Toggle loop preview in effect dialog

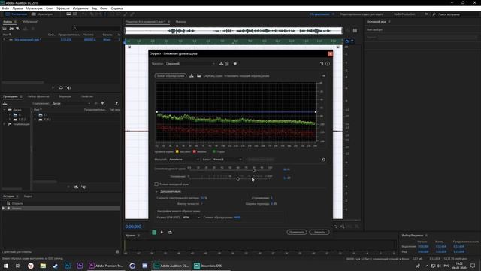171,233
